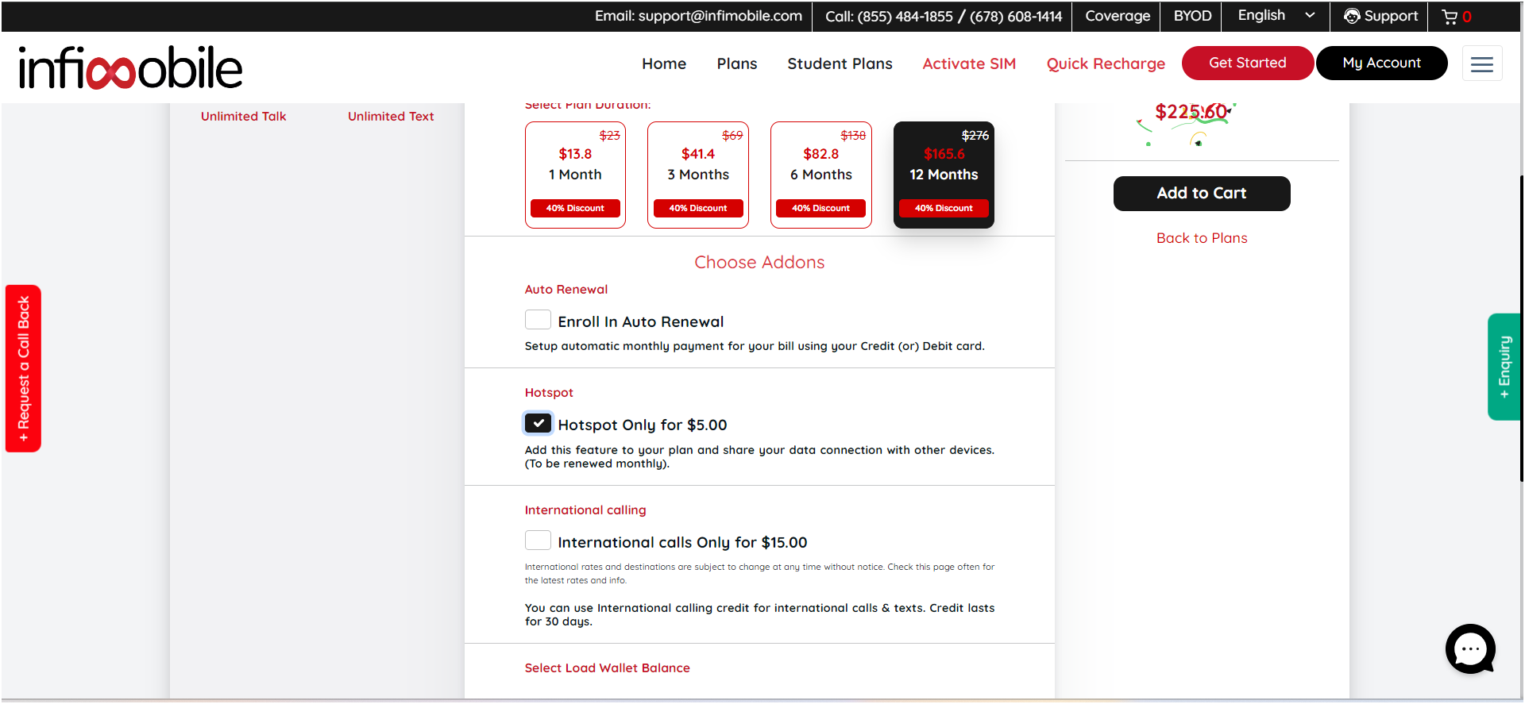Open Activate SIM page
Image resolution: width=1525 pixels, height=704 pixels.
(x=969, y=63)
